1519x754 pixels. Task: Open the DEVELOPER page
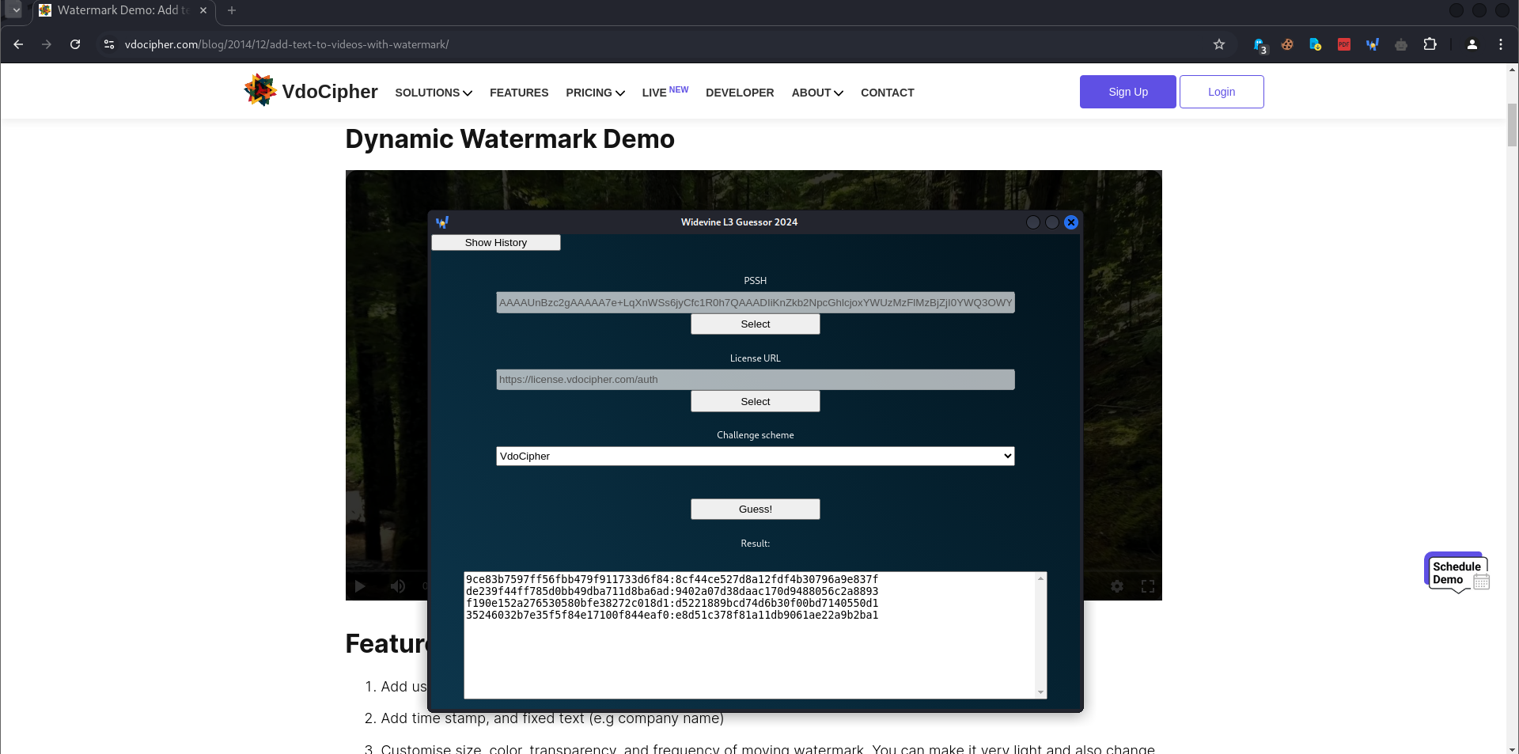[x=740, y=93]
